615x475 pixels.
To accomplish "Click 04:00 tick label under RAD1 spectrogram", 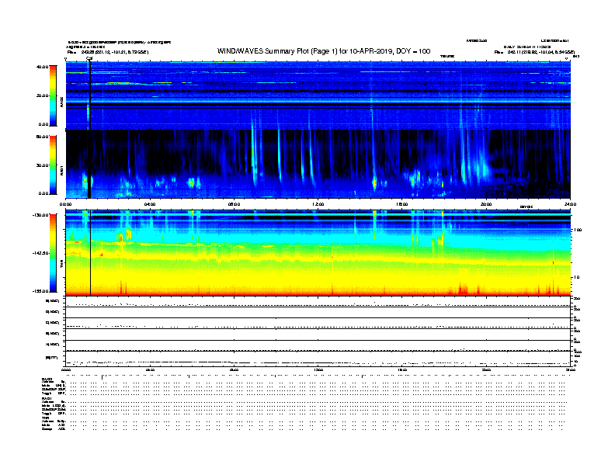I will tap(150, 204).
